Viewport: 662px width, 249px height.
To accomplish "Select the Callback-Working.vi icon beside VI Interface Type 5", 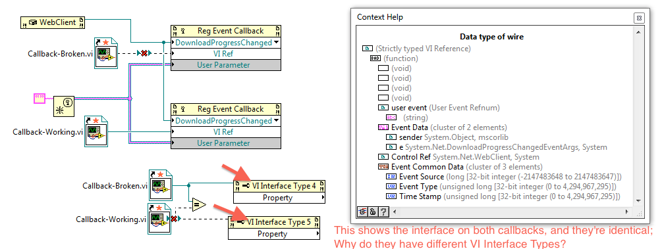I will 159,219.
